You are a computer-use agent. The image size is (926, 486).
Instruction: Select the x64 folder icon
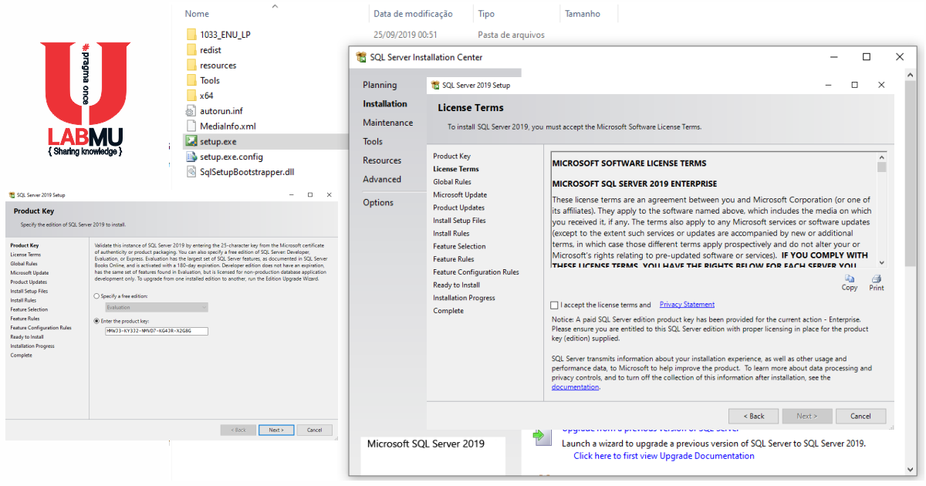pyautogui.click(x=192, y=96)
